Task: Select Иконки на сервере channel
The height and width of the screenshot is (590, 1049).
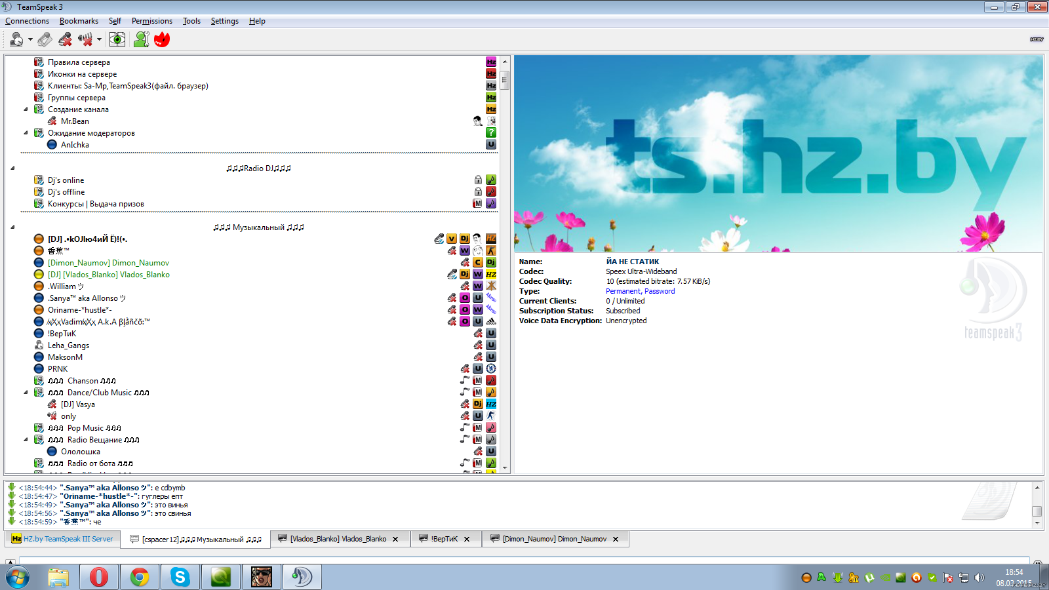Action: click(82, 74)
